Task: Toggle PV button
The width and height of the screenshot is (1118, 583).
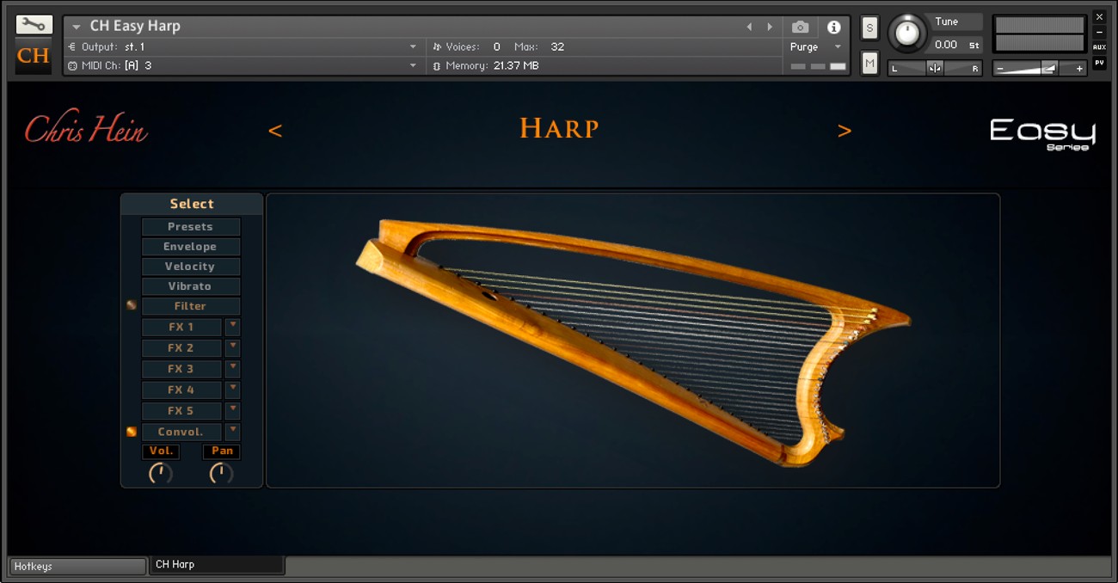Action: pos(1099,62)
